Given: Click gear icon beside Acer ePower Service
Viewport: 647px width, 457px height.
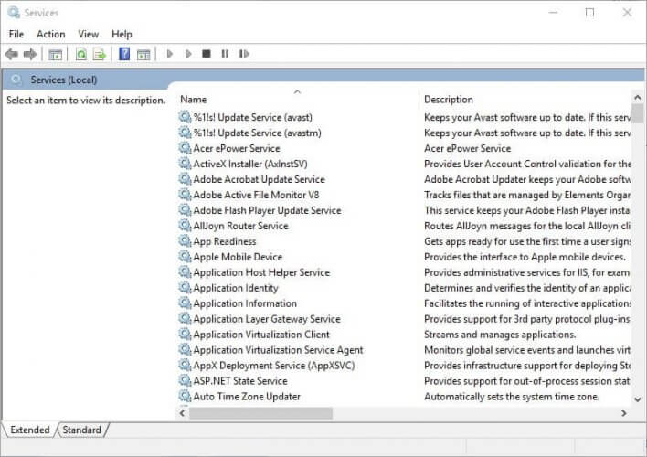Looking at the screenshot, I should pos(185,148).
